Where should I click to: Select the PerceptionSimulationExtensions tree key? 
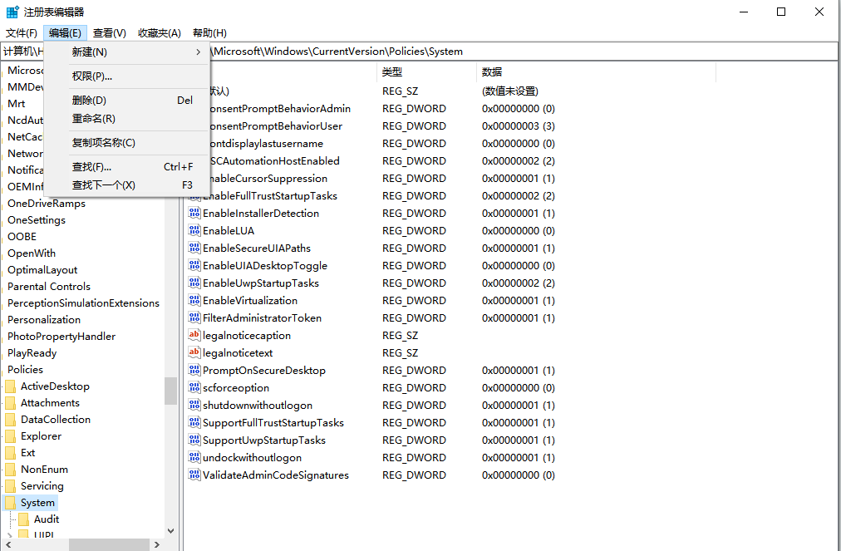pyautogui.click(x=83, y=303)
